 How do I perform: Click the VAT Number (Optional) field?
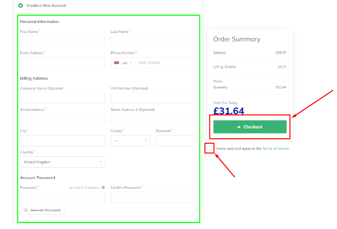pos(153,98)
